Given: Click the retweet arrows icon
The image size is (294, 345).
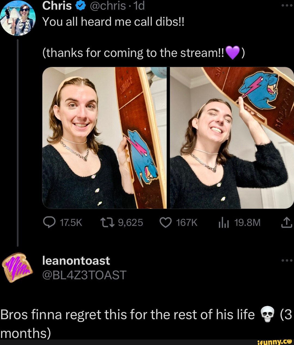Looking at the screenshot, I should (x=108, y=223).
